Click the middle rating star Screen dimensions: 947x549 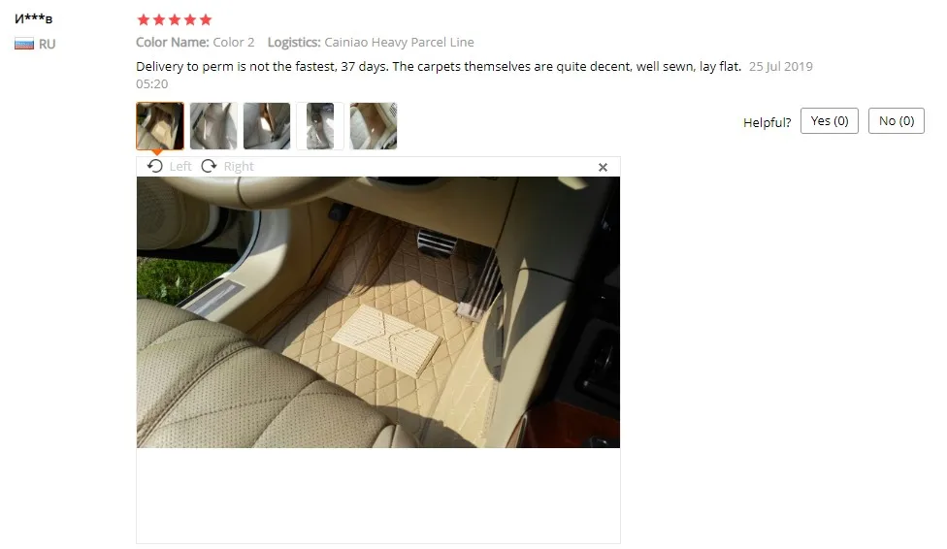pos(175,20)
